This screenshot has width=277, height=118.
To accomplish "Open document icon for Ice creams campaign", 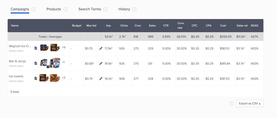I will point(36,78).
